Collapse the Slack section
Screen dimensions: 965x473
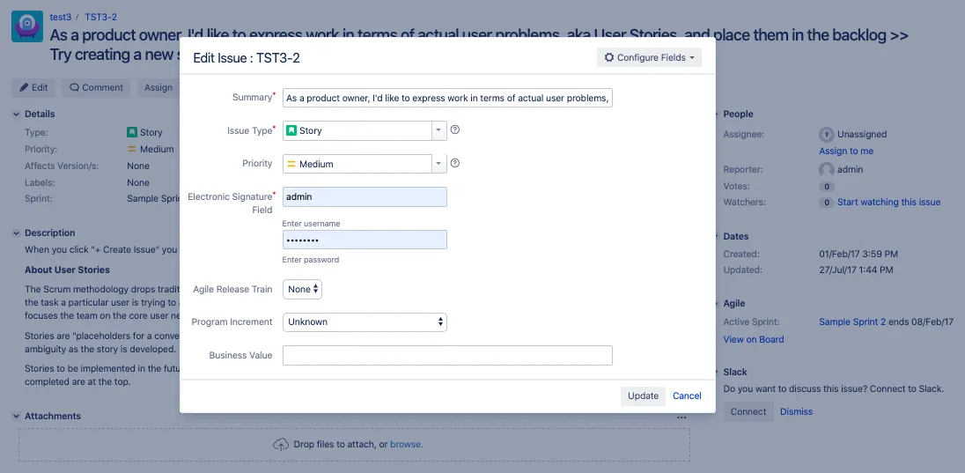coord(716,372)
